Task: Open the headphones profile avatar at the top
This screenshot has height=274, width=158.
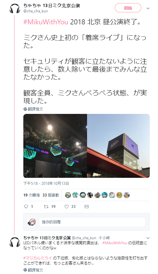Action: [15, 8]
